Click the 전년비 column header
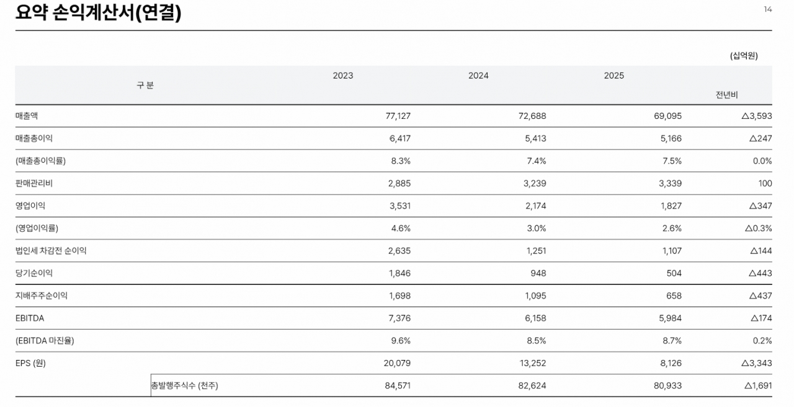 tap(726, 95)
